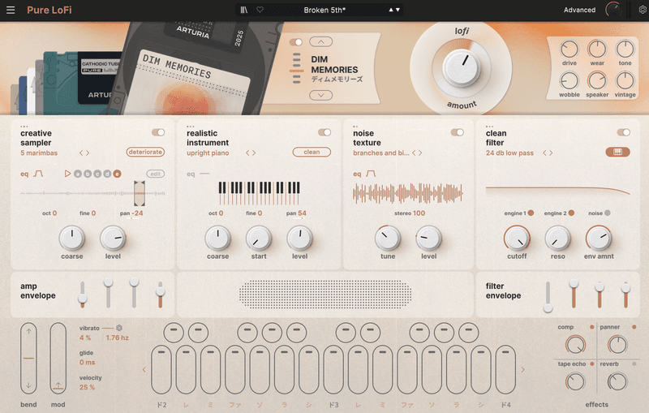Click the deteriorate button
The width and height of the screenshot is (649, 413).
click(x=145, y=152)
